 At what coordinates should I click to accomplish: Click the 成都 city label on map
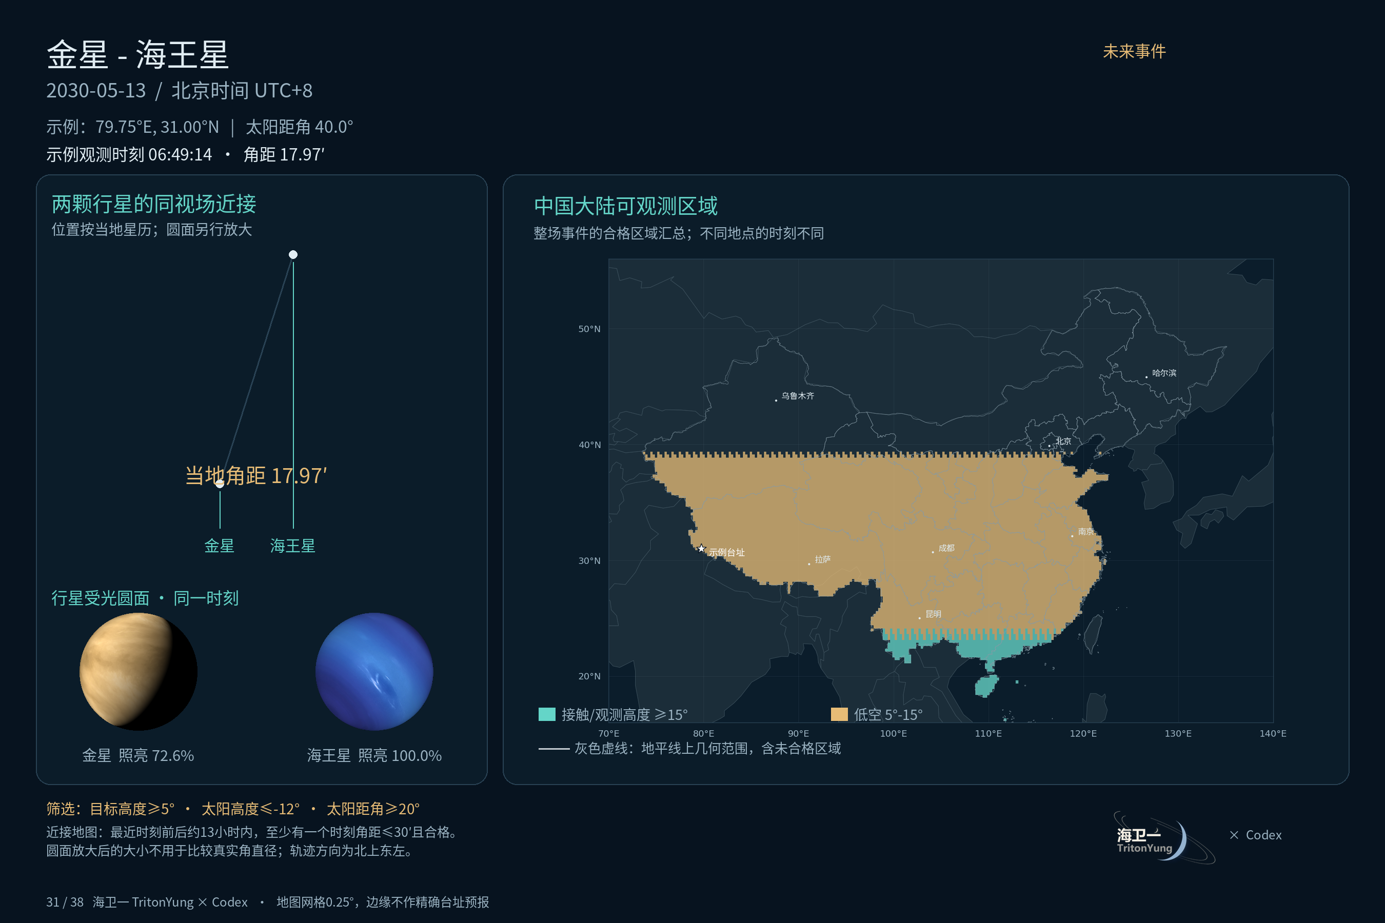(946, 548)
